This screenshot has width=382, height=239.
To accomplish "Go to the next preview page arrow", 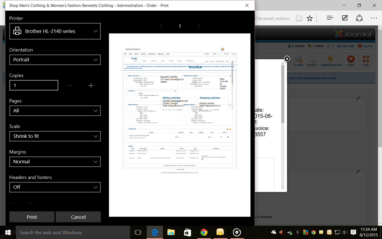I will [199, 26].
